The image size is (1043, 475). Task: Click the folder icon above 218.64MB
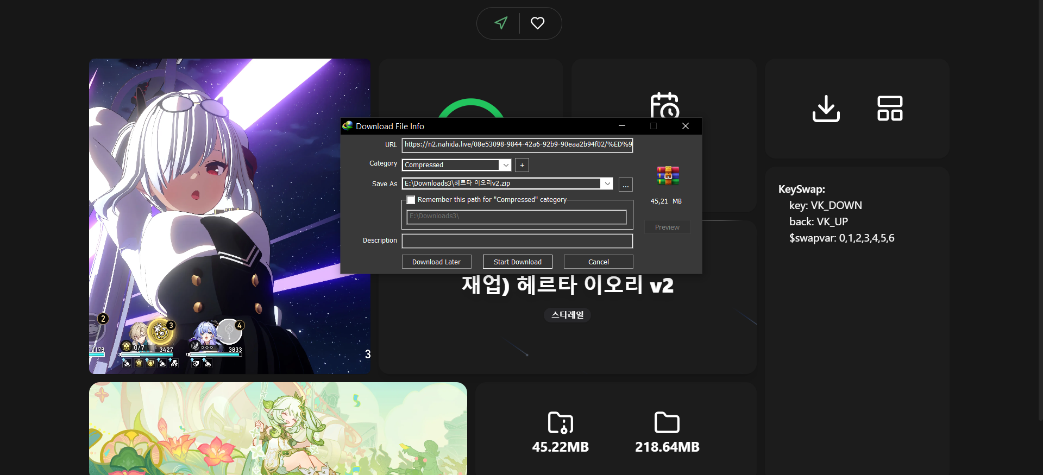(x=667, y=422)
